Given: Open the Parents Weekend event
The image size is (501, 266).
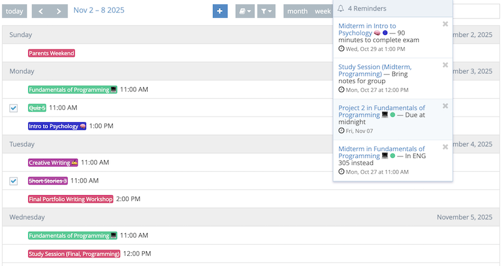Looking at the screenshot, I should coord(51,53).
